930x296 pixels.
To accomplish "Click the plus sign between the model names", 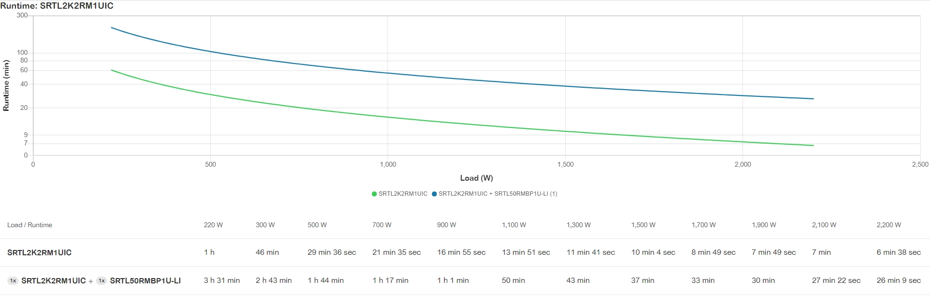I will pos(91,281).
